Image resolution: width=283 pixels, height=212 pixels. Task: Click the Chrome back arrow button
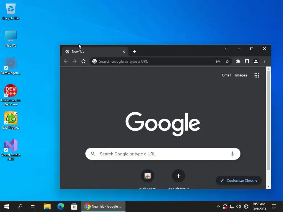(66, 61)
